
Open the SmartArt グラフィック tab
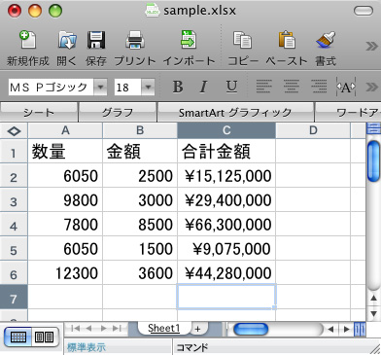coord(235,113)
